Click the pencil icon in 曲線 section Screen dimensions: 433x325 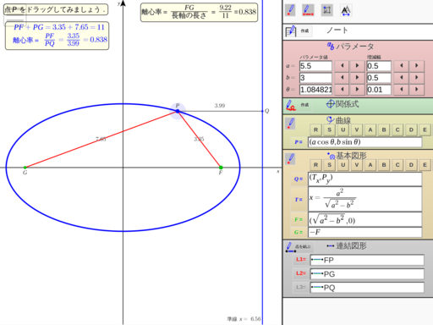pos(290,124)
